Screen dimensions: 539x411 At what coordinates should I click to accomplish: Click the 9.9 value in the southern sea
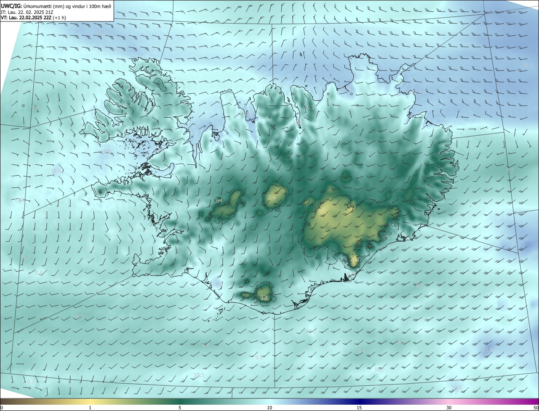(x=259, y=357)
